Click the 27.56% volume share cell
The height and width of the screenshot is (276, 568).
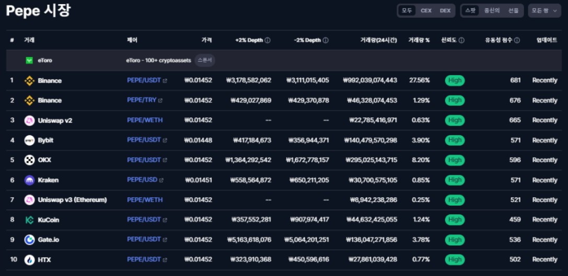[x=420, y=80]
